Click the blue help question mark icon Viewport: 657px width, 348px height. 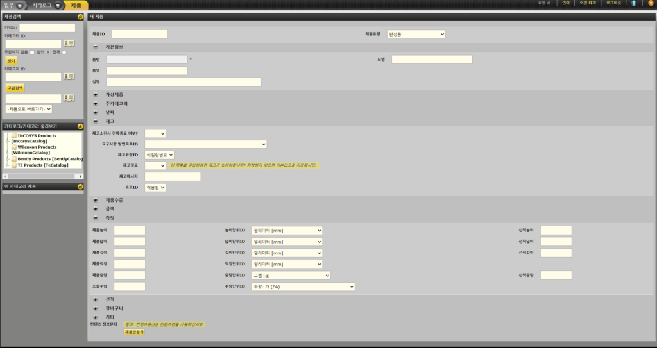[x=634, y=3]
